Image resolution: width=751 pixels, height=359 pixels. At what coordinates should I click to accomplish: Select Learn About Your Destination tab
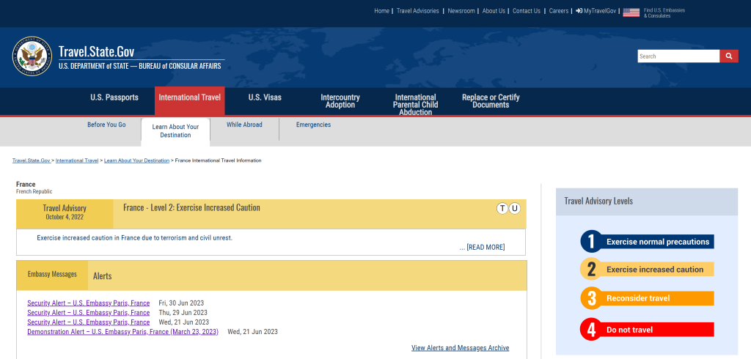click(x=175, y=131)
